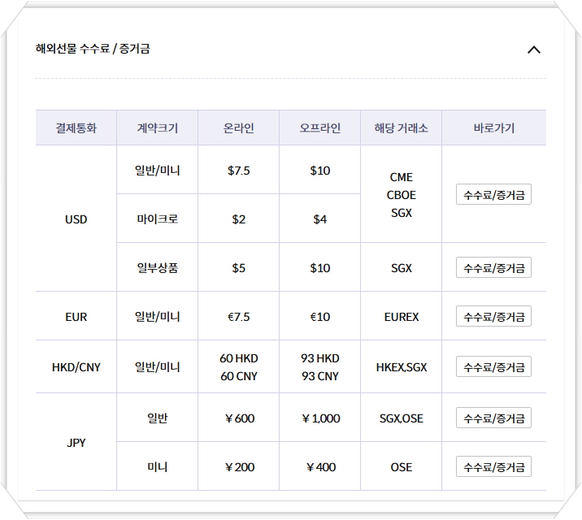Open 수수료/증거금 for the CME CBOE SGX row
Screen dimensions: 582x520
[x=493, y=195]
